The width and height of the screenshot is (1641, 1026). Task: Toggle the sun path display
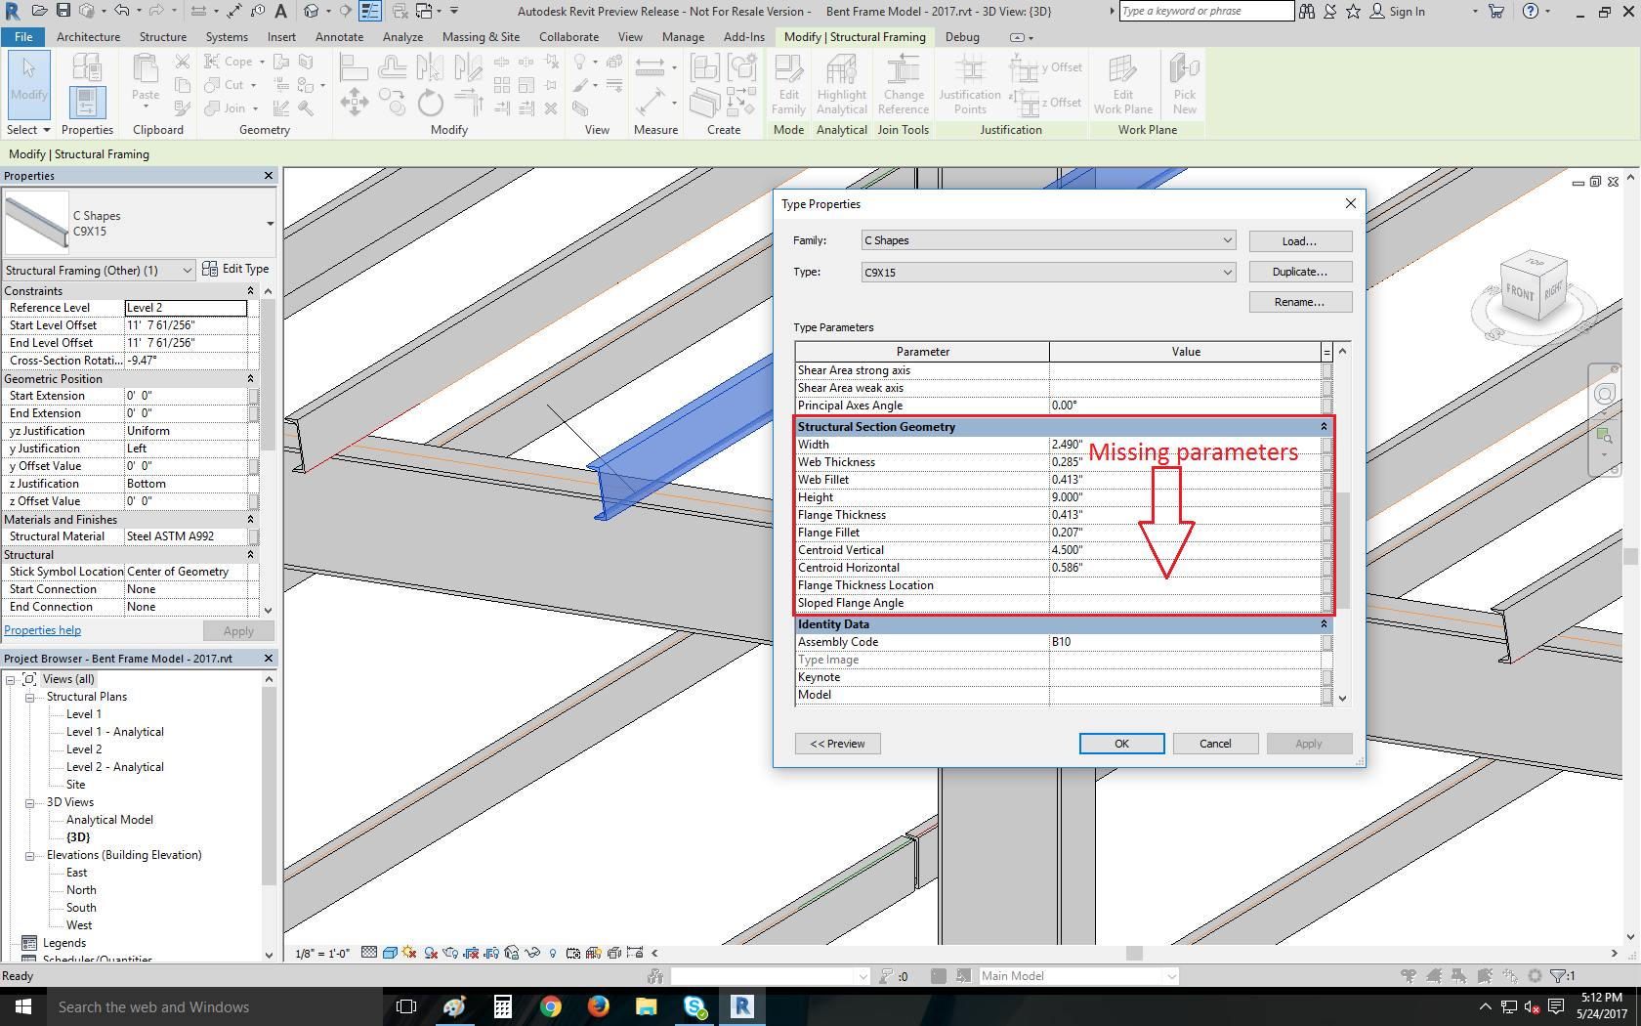point(407,953)
